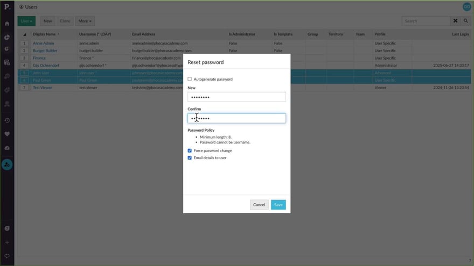Click the Confirm password input field
Viewport: 474px width, 266px height.
(236, 118)
